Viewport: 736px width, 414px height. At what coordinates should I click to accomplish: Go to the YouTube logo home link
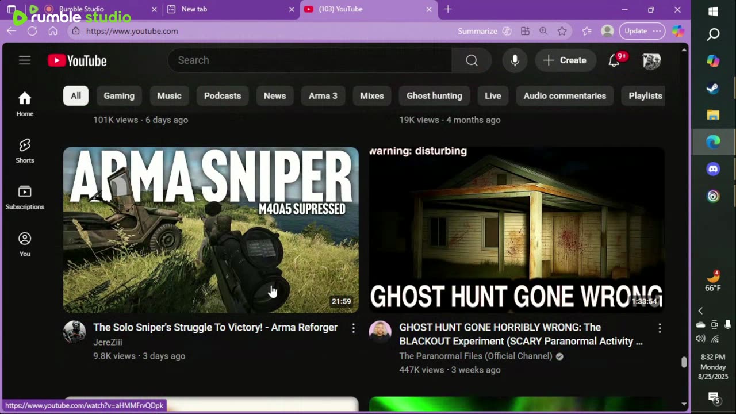77,60
